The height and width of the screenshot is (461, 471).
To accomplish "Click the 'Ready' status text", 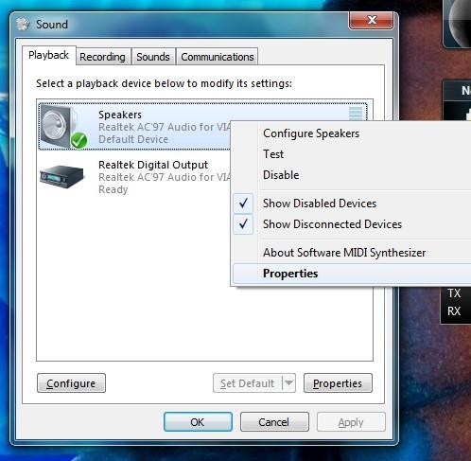I will (x=113, y=189).
